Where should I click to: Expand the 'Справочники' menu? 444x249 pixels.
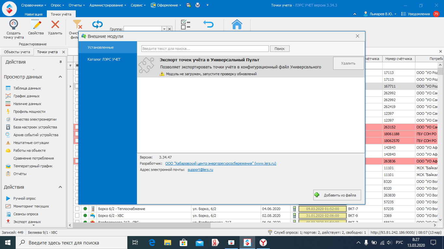click(x=34, y=5)
